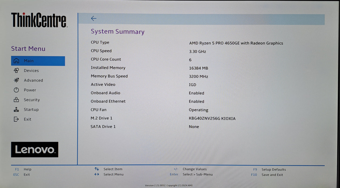Select Enabled value for Onboard Ethernet
Image resolution: width=340 pixels, height=188 pixels.
[x=196, y=102]
